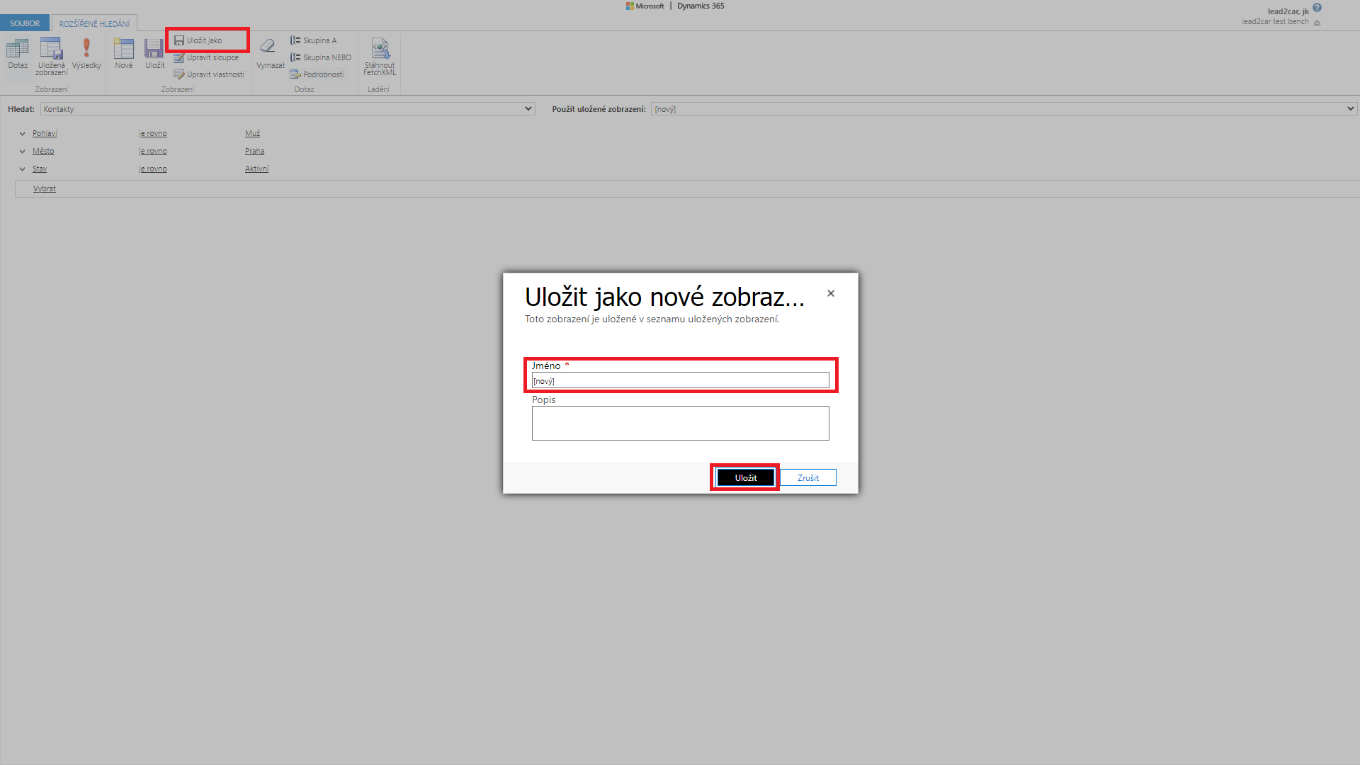1360x765 pixels.
Task: Expand the chevron next to Pohlaví
Action: click(x=22, y=134)
